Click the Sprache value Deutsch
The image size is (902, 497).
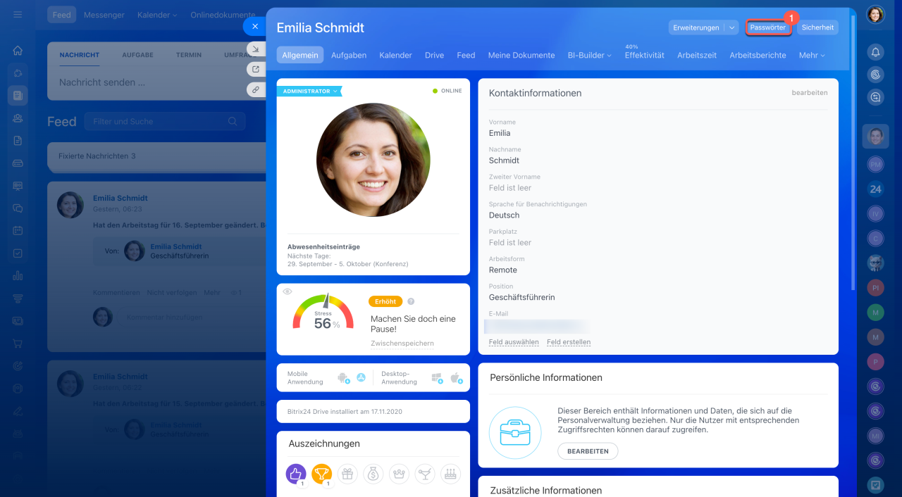click(x=504, y=215)
